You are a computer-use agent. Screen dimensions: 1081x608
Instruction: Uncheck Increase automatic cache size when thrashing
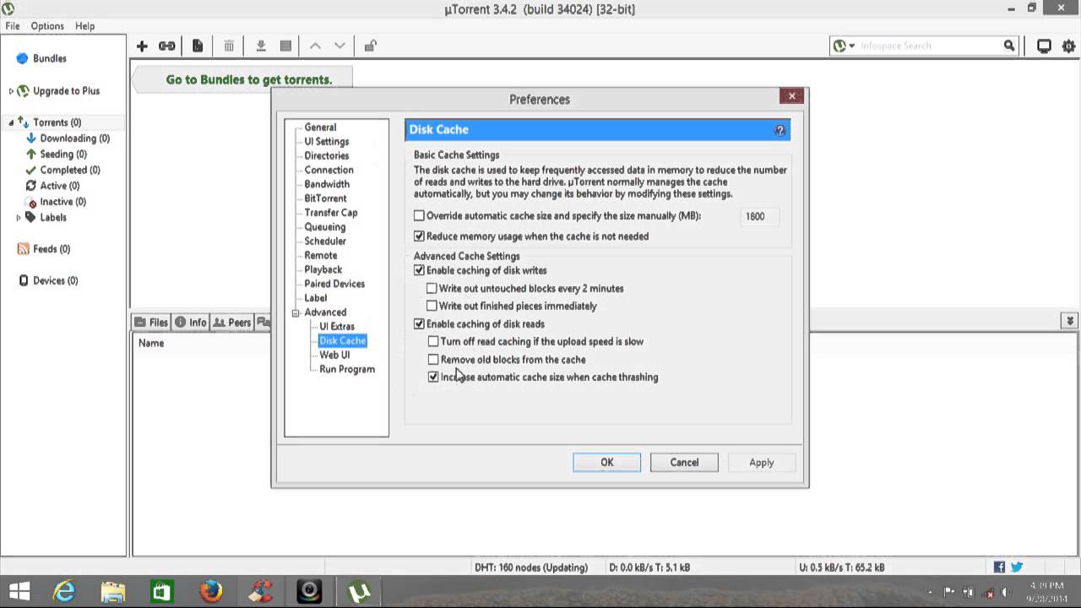[x=433, y=377]
